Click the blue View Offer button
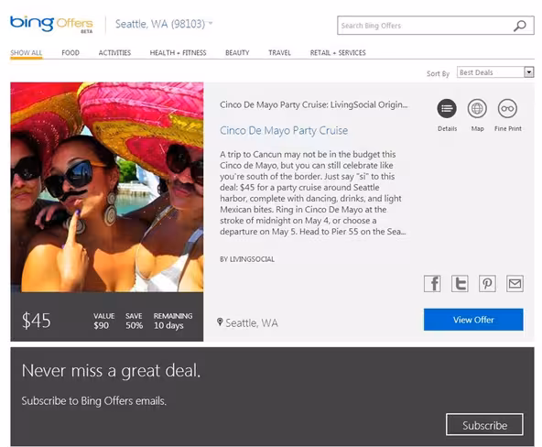 coord(473,320)
